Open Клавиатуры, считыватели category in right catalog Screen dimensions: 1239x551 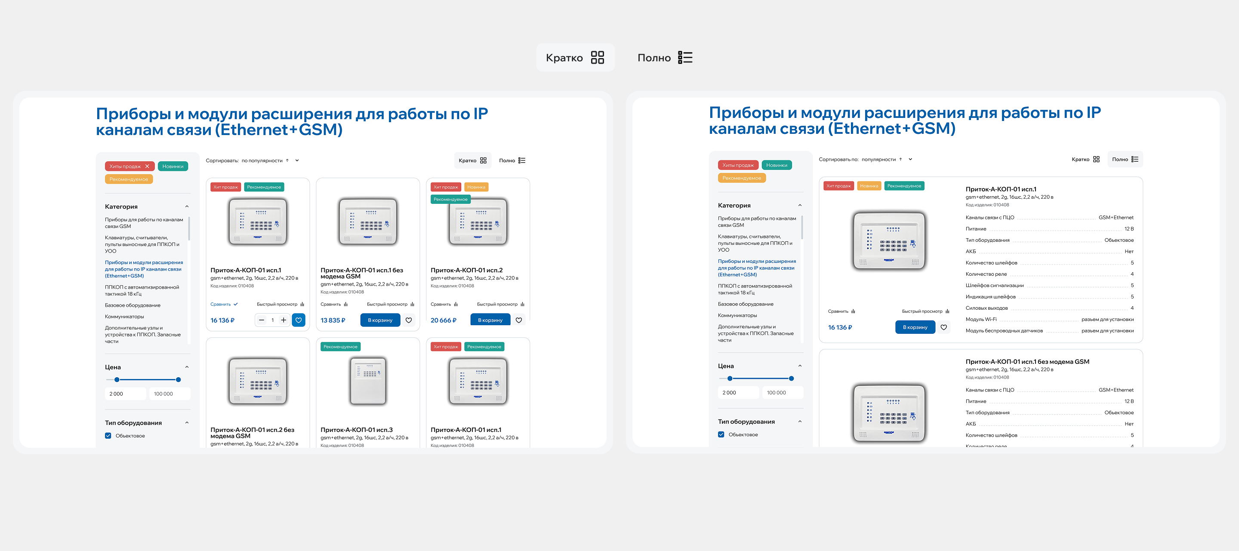pos(755,243)
